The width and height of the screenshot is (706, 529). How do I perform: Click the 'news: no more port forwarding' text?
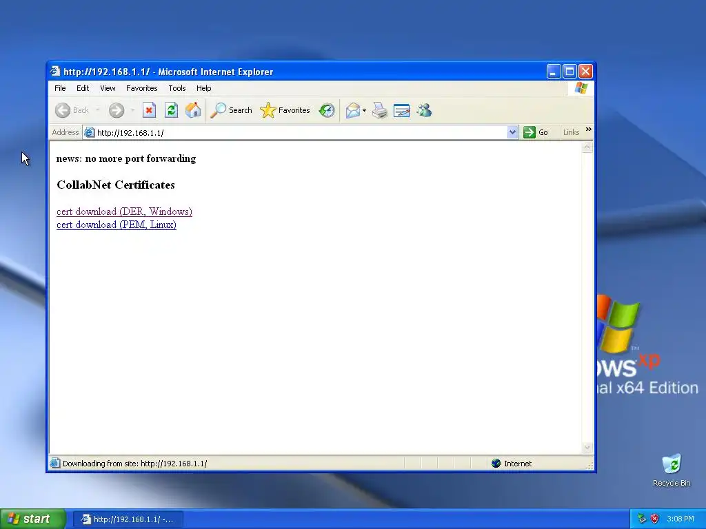point(126,159)
